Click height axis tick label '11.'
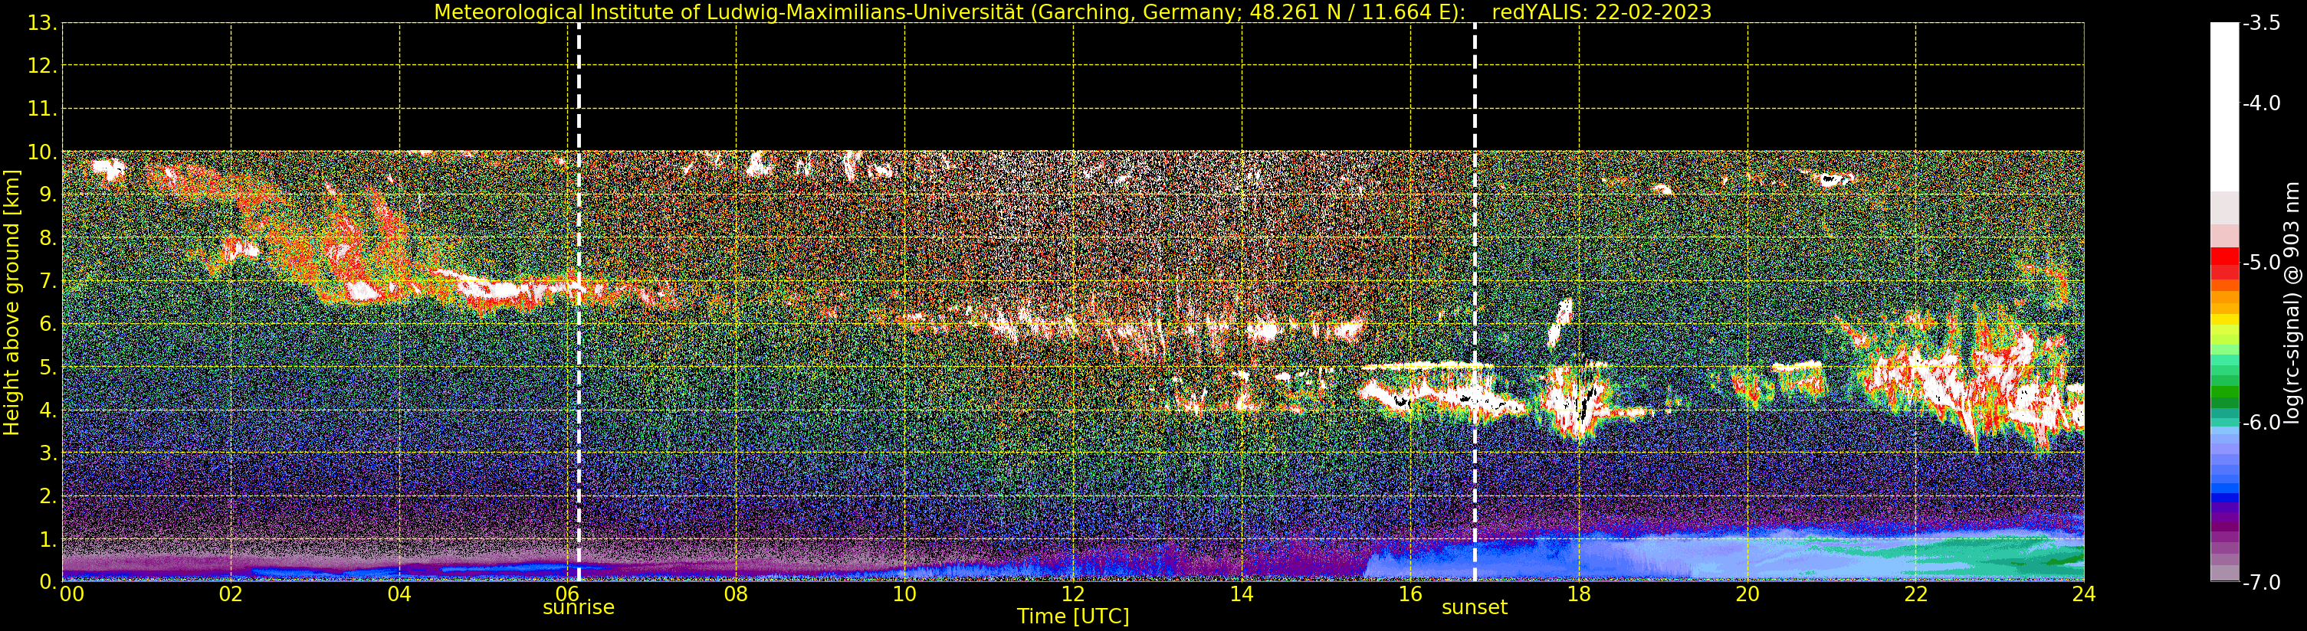 [42, 110]
